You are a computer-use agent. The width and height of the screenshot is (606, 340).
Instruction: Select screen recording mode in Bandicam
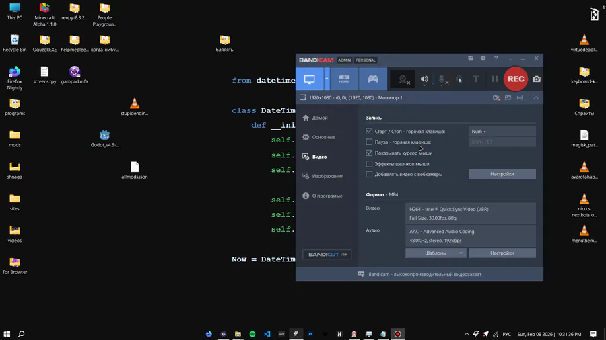coord(310,79)
